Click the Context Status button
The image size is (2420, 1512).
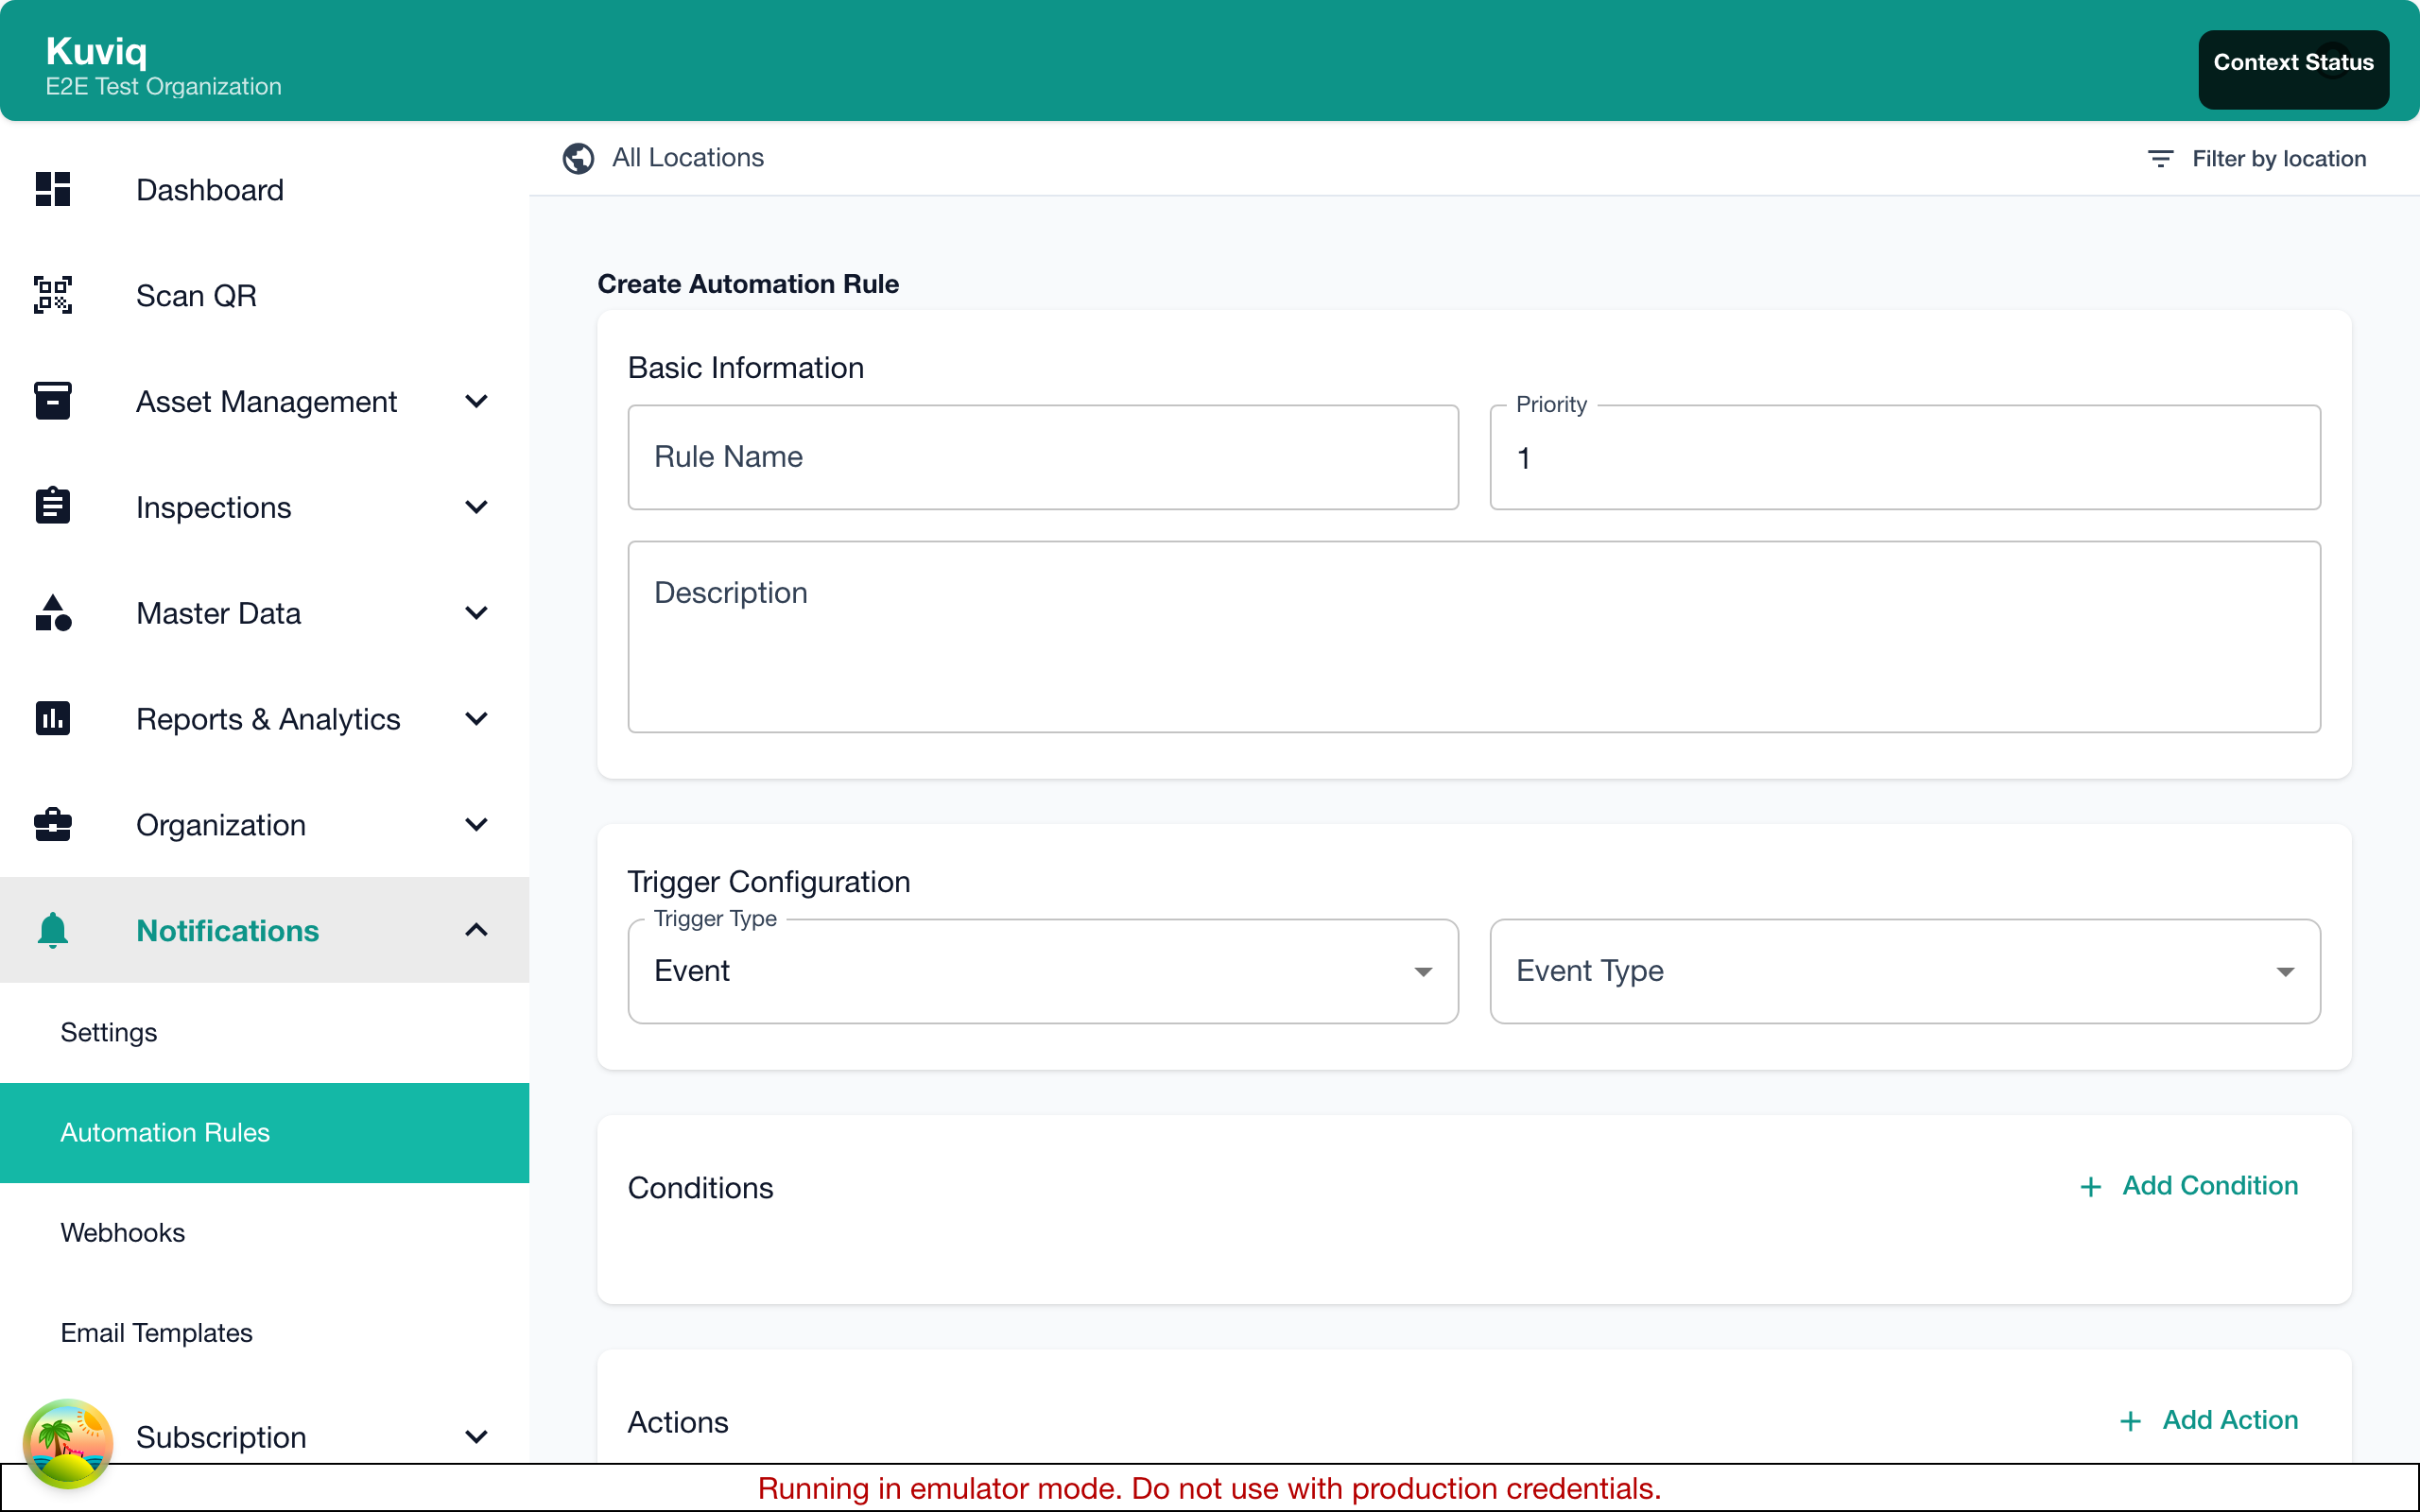[2293, 69]
